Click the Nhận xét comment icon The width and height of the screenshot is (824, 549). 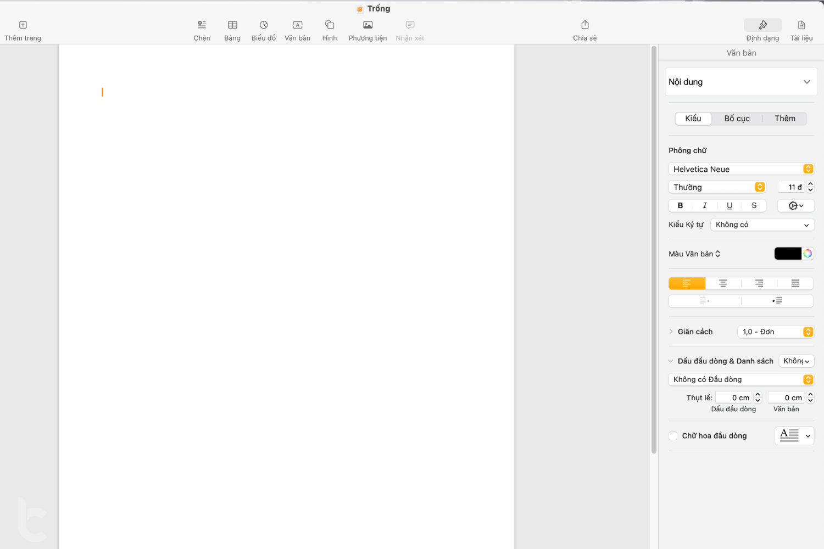[x=410, y=25]
